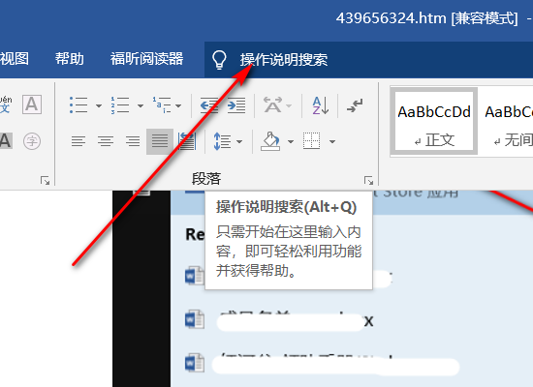The width and height of the screenshot is (533, 387).
Task: Decrease paragraph indent
Action: click(208, 105)
